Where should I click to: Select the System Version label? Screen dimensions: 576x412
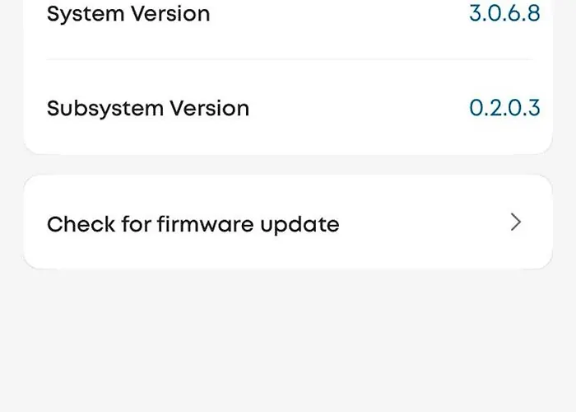(x=128, y=14)
